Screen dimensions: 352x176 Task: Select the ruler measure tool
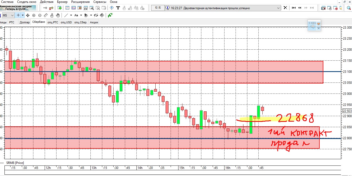pyautogui.click(x=46, y=15)
